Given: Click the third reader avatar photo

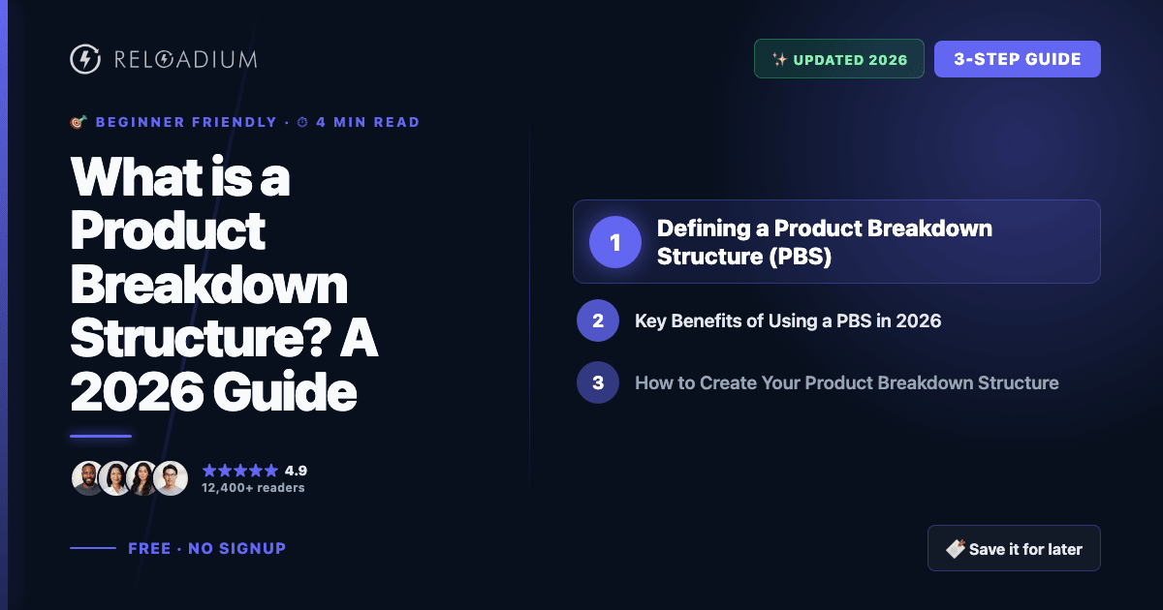Looking at the screenshot, I should pos(142,478).
